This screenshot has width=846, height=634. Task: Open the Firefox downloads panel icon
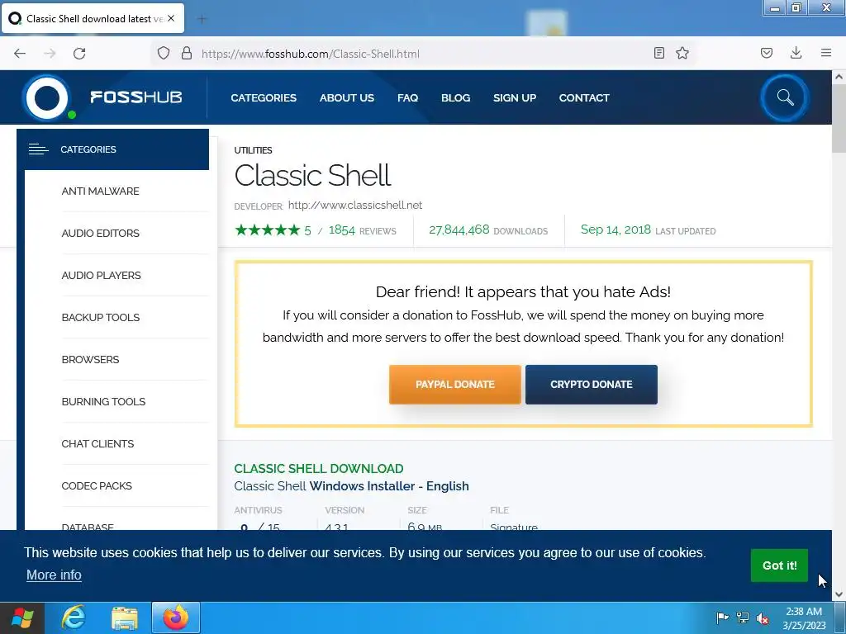pyautogui.click(x=796, y=53)
